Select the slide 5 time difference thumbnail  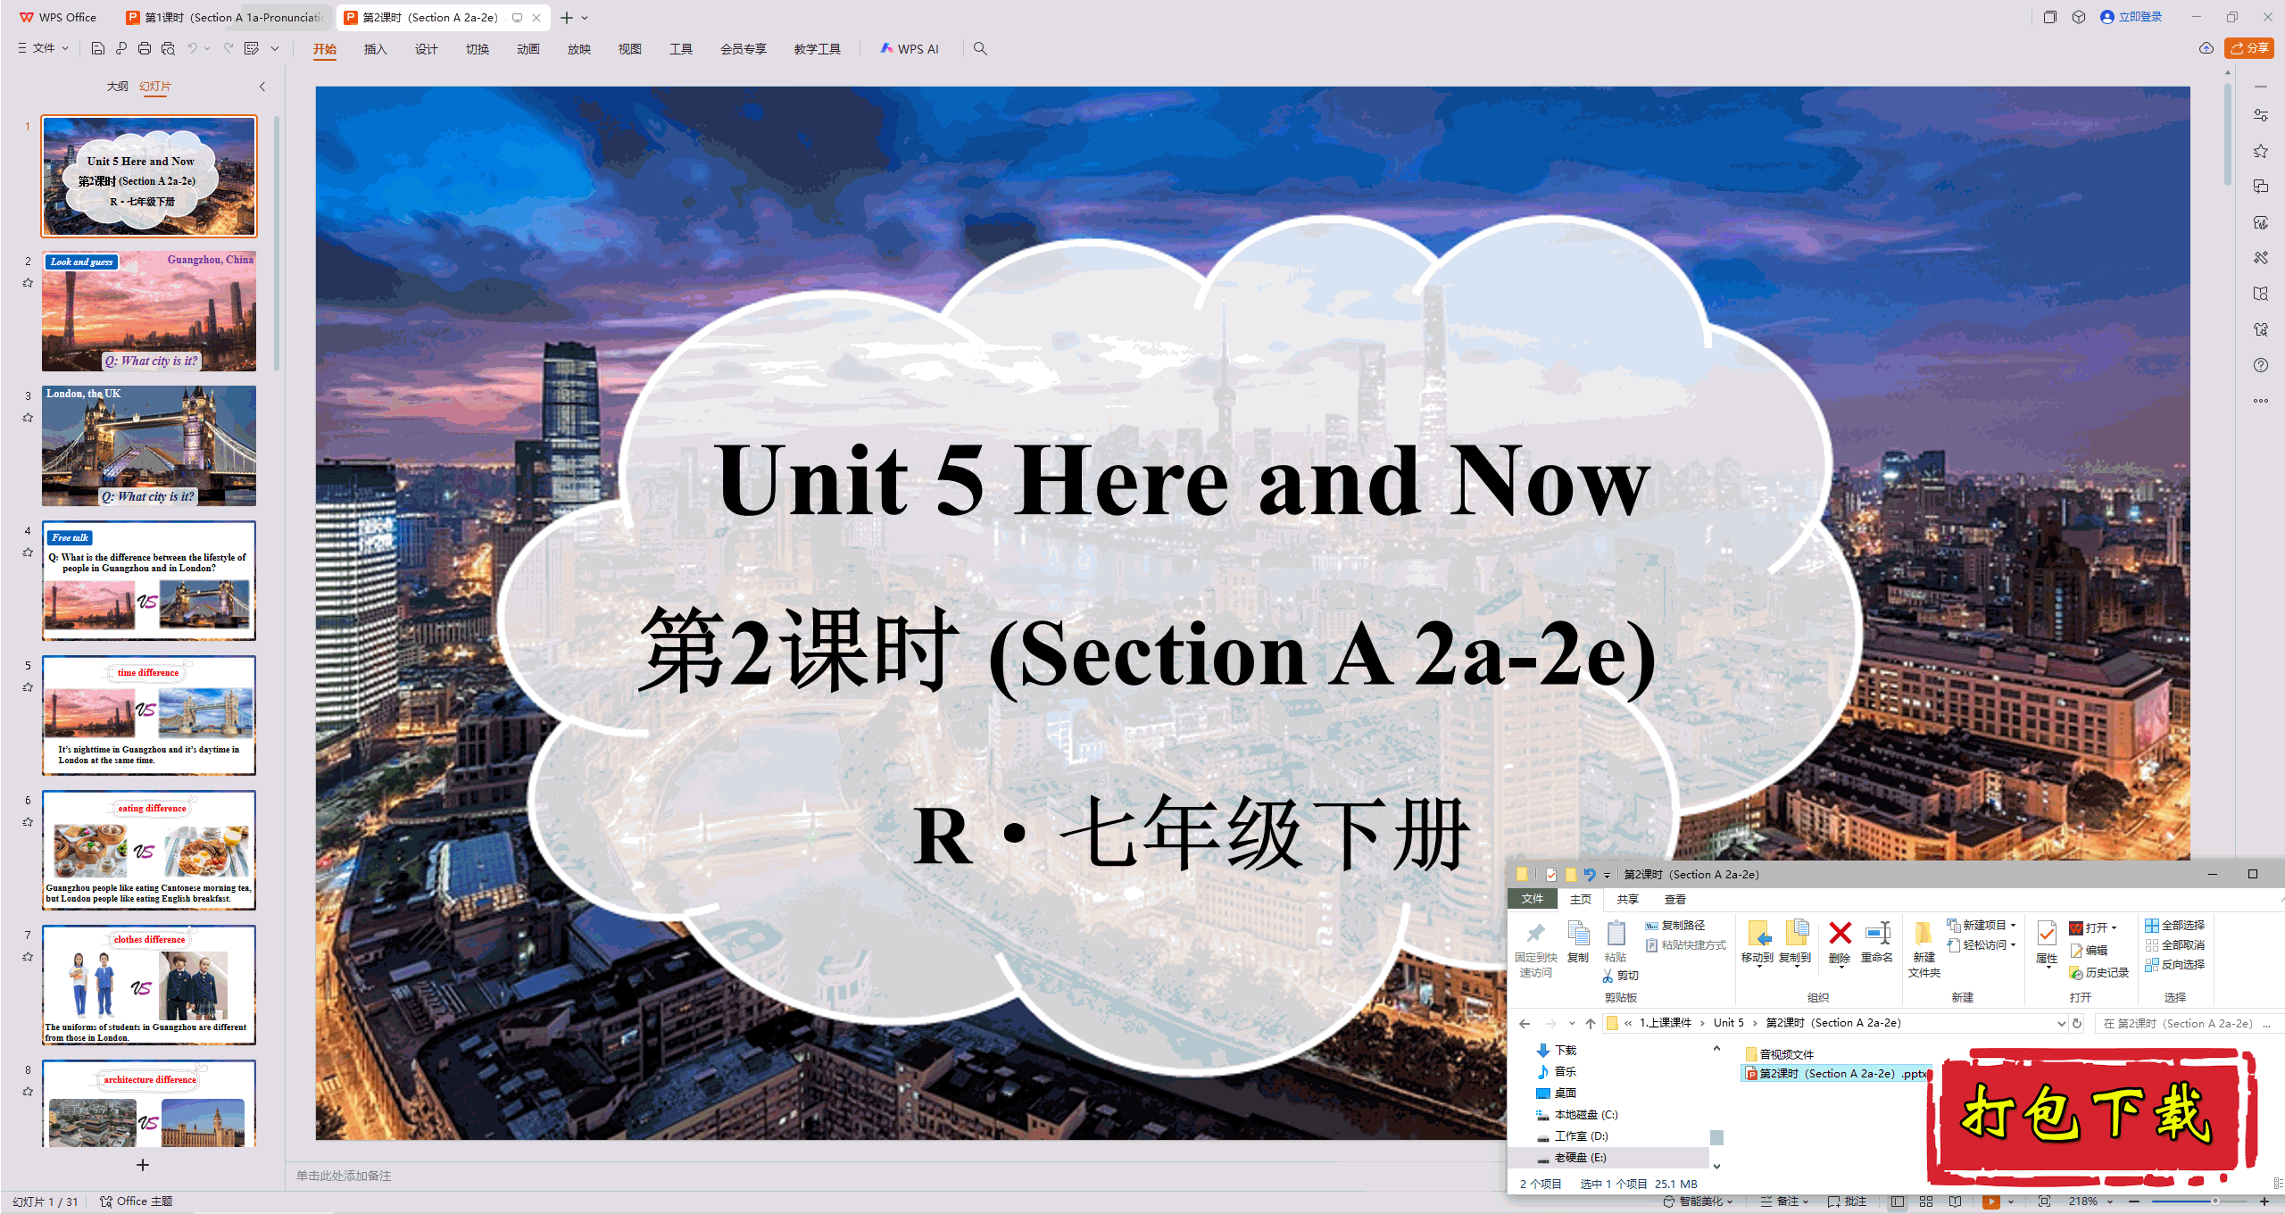click(149, 715)
